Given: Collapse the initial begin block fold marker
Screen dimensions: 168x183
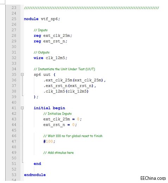Looking at the screenshot, I should (22, 108).
